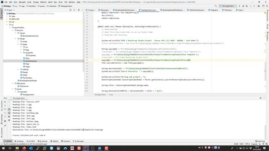Open Windows Start menu
This screenshot has height=151, width=269.
[x=3, y=148]
